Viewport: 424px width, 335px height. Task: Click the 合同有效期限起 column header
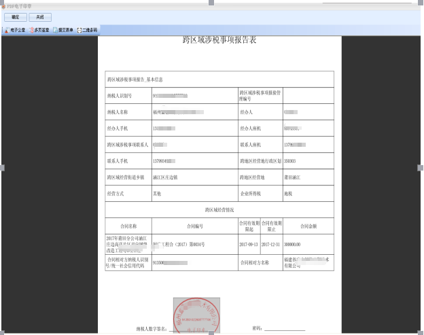coord(249,226)
